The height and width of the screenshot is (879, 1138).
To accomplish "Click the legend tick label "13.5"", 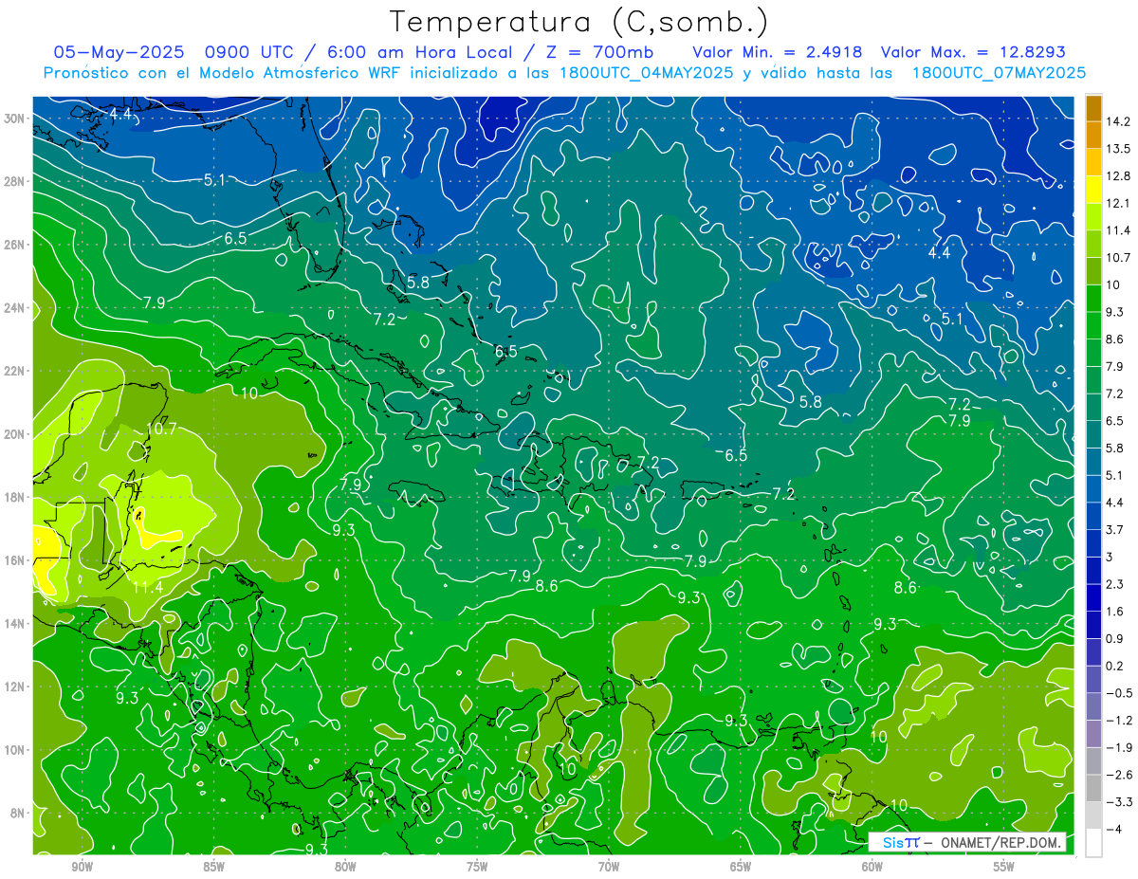I will click(1118, 149).
